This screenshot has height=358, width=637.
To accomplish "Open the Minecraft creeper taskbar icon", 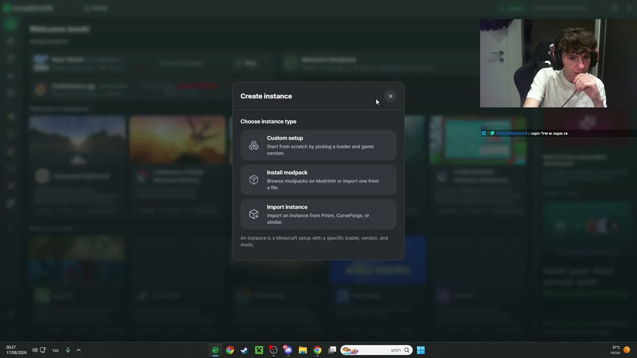I will [x=259, y=350].
